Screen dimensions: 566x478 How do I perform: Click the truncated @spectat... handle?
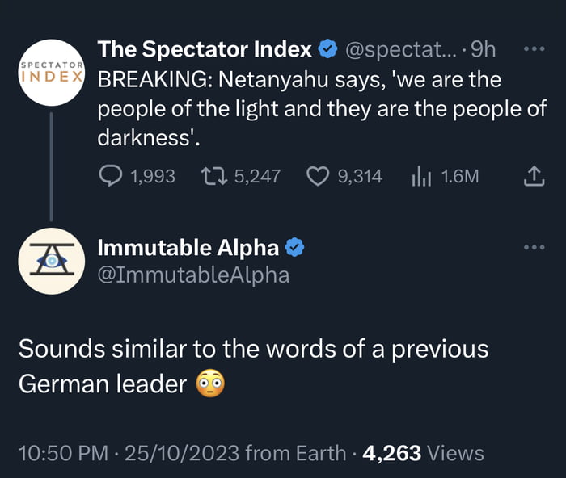click(x=398, y=49)
